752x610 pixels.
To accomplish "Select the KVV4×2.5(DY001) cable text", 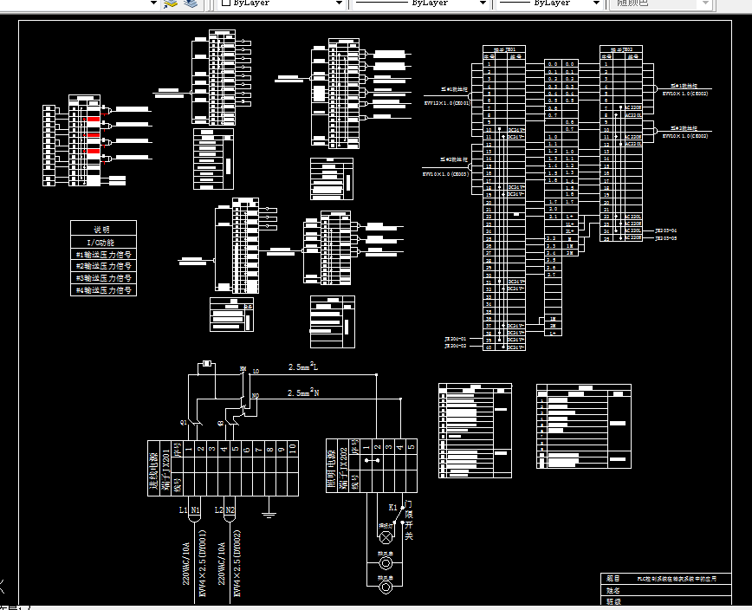I will (x=203, y=562).
